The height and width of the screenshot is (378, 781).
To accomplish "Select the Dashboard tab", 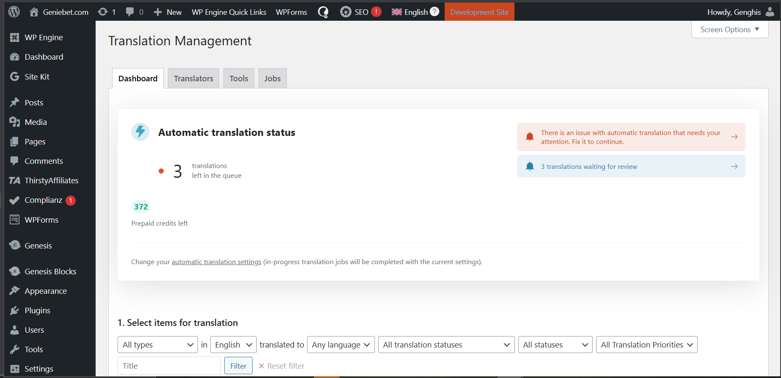I will coord(138,78).
